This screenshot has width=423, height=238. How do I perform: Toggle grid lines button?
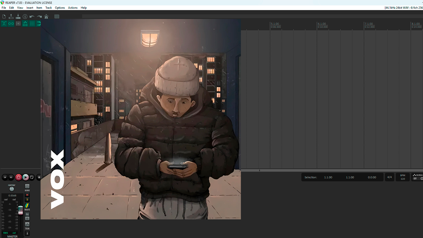click(32, 24)
